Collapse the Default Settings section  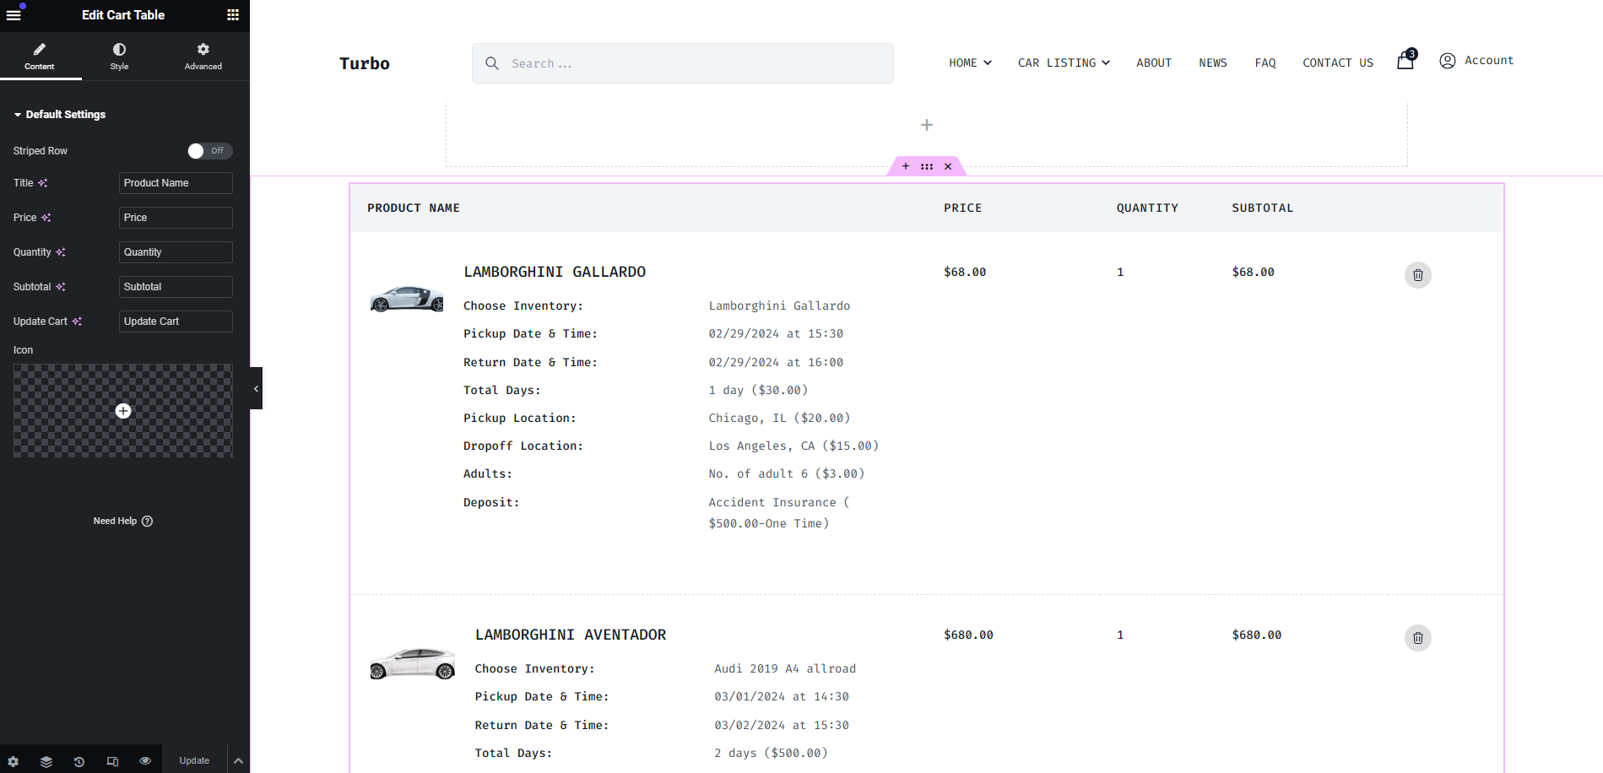click(59, 115)
